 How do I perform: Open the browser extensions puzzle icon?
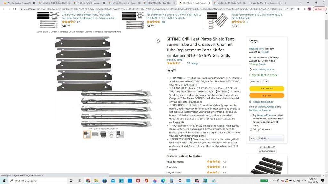click(x=299, y=9)
